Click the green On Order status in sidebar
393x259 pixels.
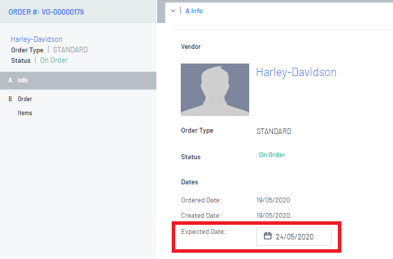[x=54, y=60]
